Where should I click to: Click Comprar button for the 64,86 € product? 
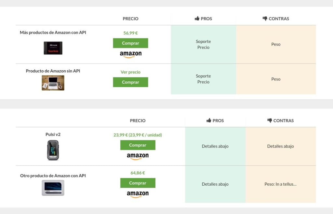(x=138, y=183)
